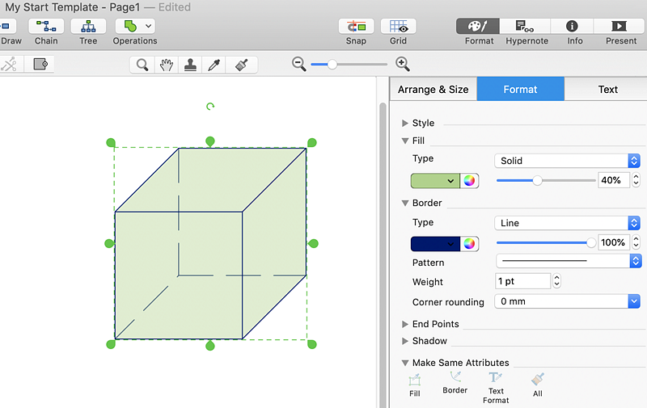Viewport: 647px width, 408px height.
Task: Expand the Style section
Action: click(405, 124)
